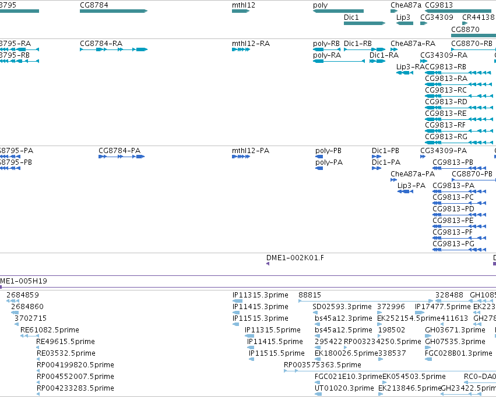The width and height of the screenshot is (496, 397).
Task: Select protein mthl12-PA feature
Action: tap(241, 157)
